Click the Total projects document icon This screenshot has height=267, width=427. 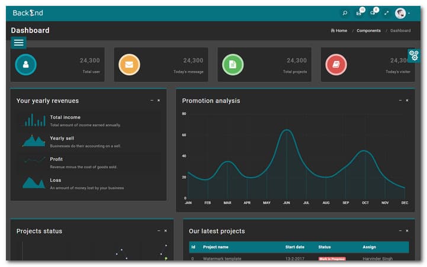[233, 65]
